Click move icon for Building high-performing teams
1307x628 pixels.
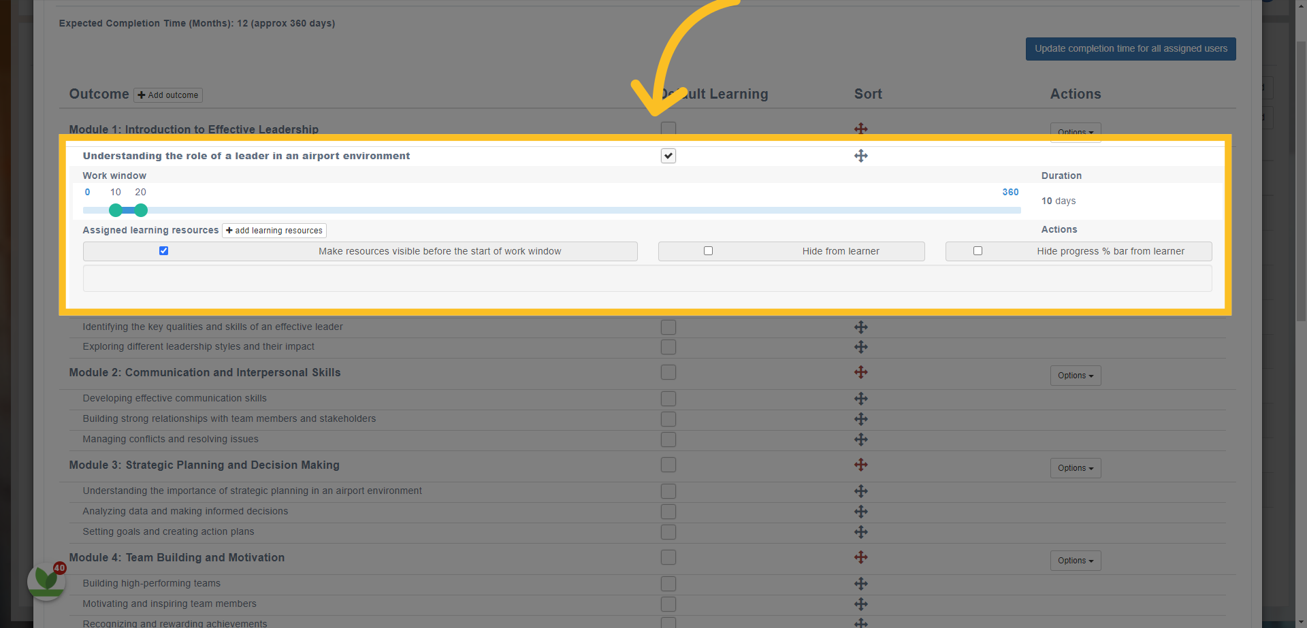861,584
